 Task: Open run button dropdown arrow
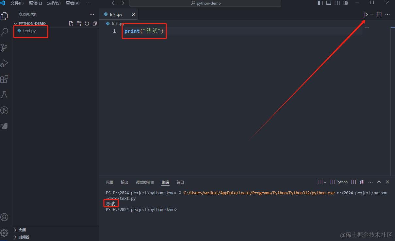[x=371, y=14]
